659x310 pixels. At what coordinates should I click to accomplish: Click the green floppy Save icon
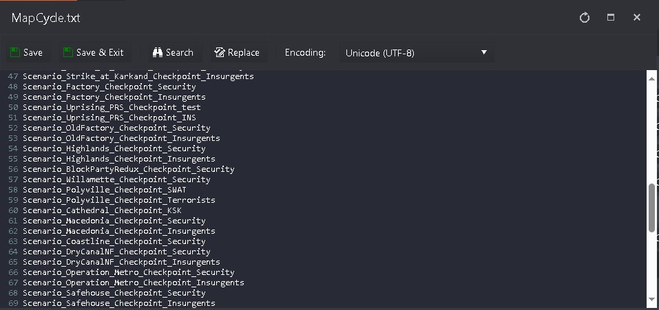[x=15, y=52]
